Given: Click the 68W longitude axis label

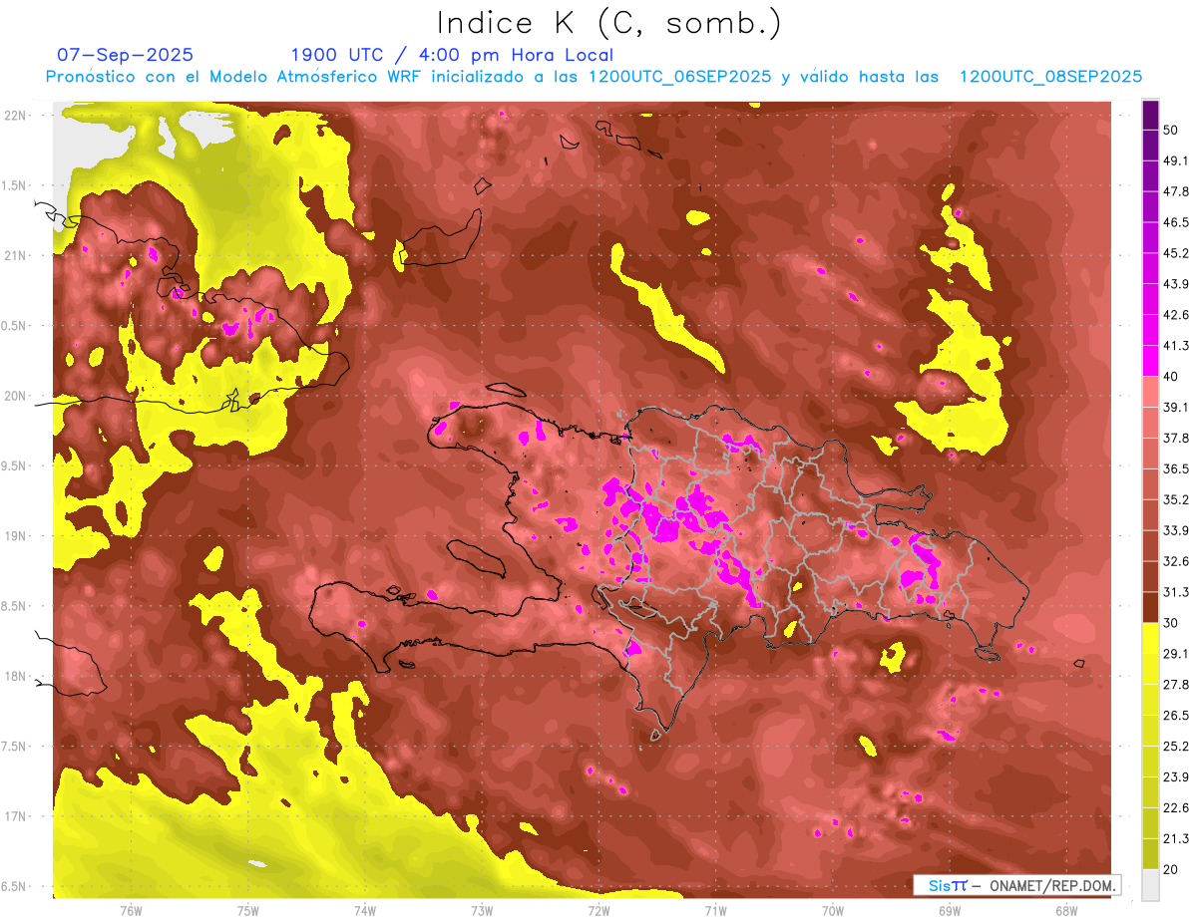Looking at the screenshot, I should pyautogui.click(x=1065, y=911).
